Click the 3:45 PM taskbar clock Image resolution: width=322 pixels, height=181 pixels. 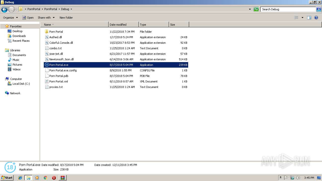tap(309, 178)
